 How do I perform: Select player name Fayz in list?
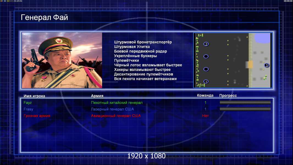click(x=28, y=103)
